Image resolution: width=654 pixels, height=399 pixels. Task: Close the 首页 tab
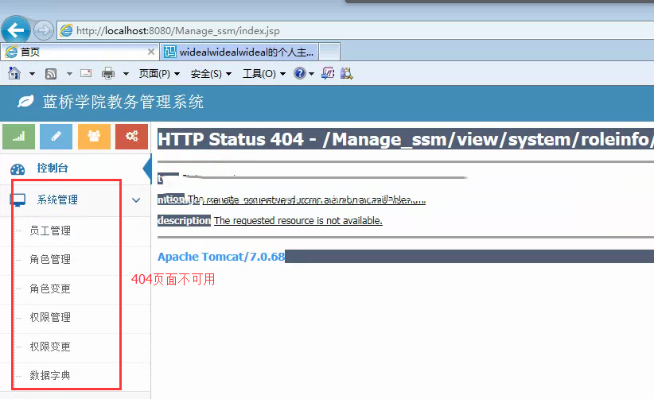coord(151,52)
